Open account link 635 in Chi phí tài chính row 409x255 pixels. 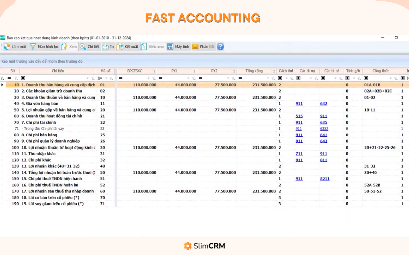pyautogui.click(x=323, y=122)
